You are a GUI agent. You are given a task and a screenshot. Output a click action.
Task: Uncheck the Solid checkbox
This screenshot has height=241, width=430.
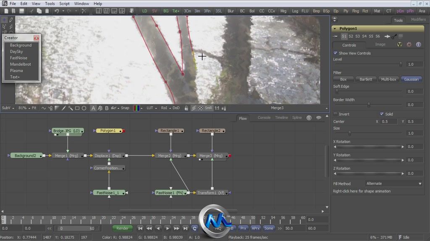(381, 114)
